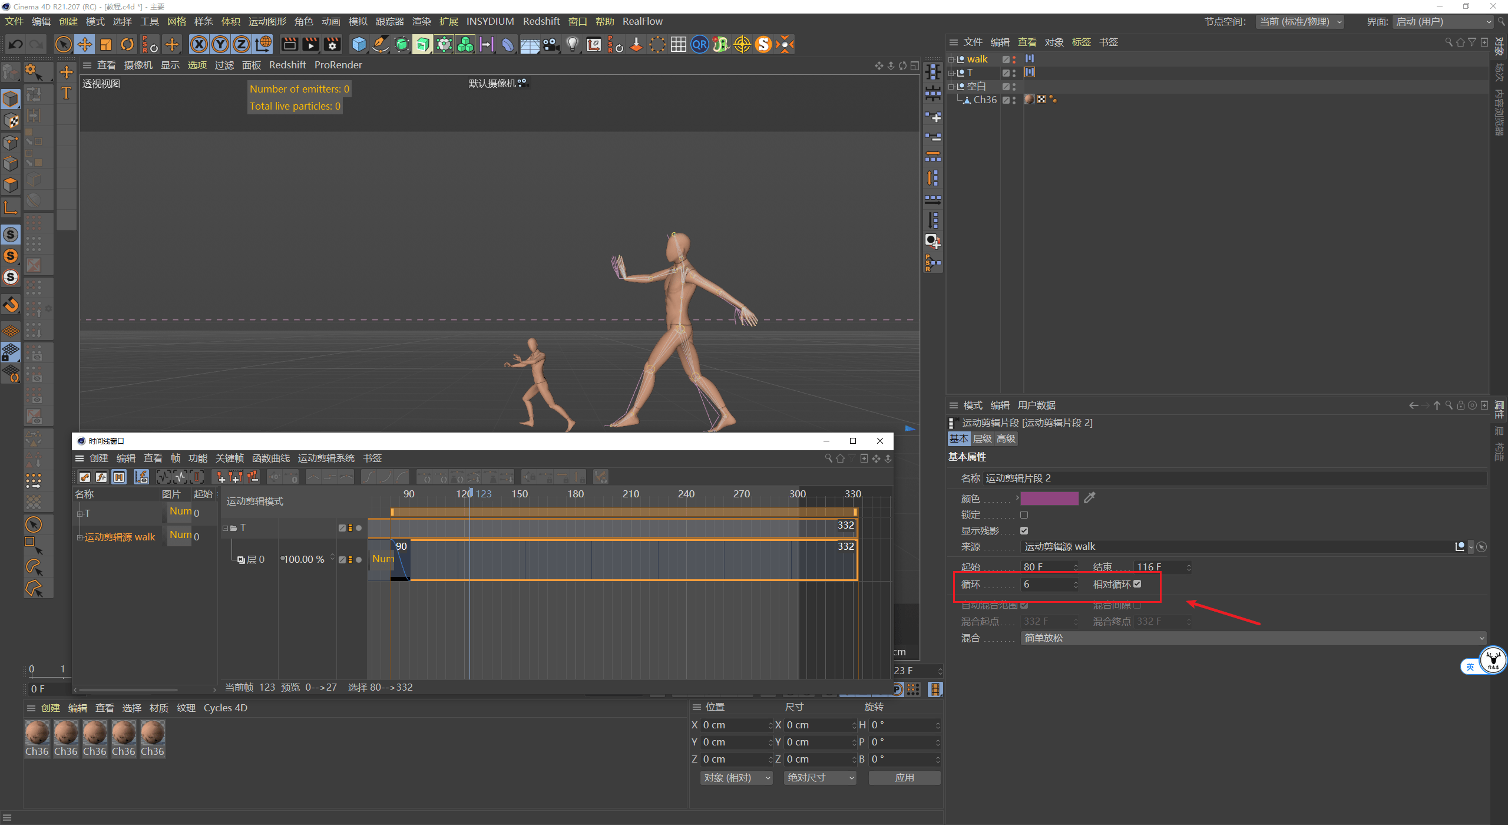Open the 对象 (相对) dropdown
1508x825 pixels.
pyautogui.click(x=736, y=778)
